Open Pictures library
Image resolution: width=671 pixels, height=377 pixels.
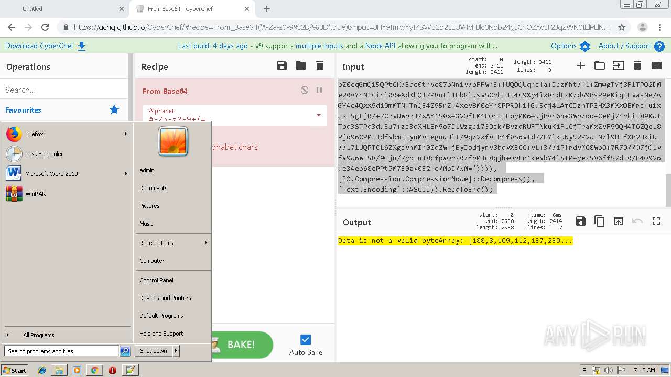coord(149,206)
